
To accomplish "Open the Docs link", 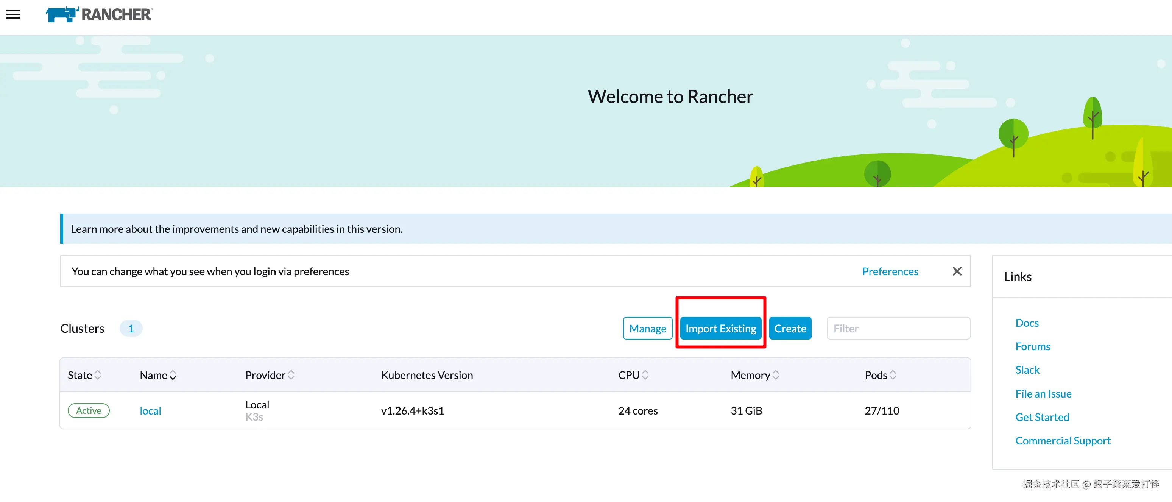I will [x=1026, y=323].
